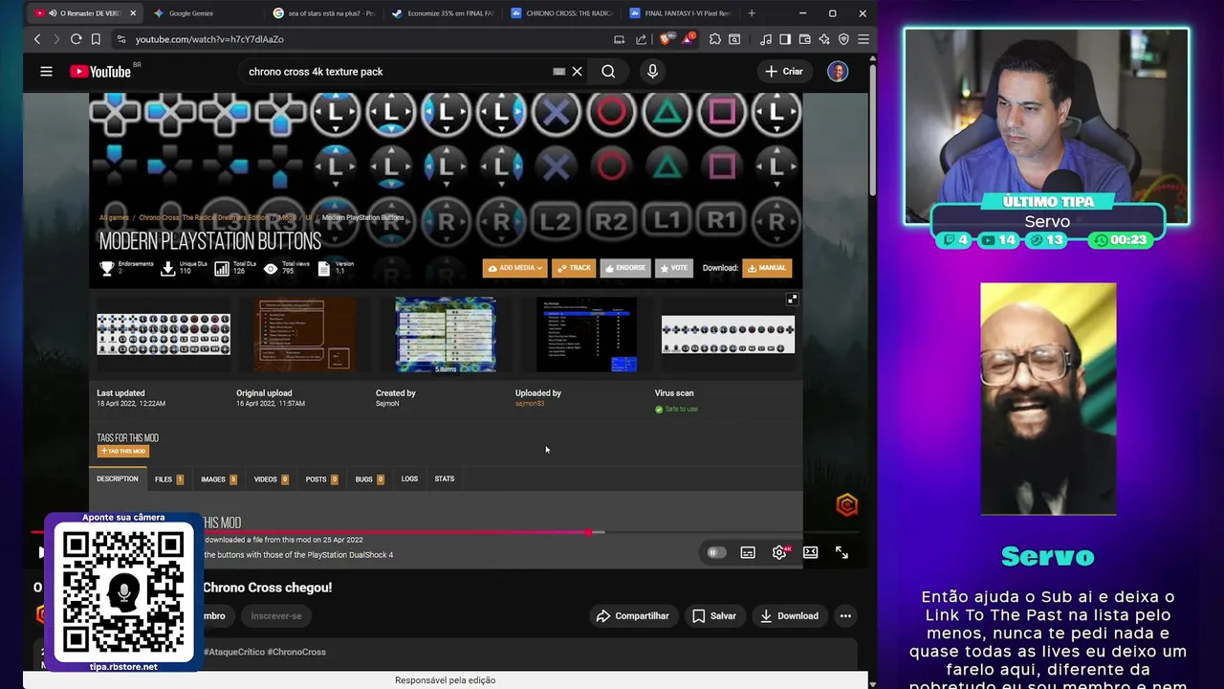
Task: Toggle subtitles captions button in player
Action: coord(748,552)
